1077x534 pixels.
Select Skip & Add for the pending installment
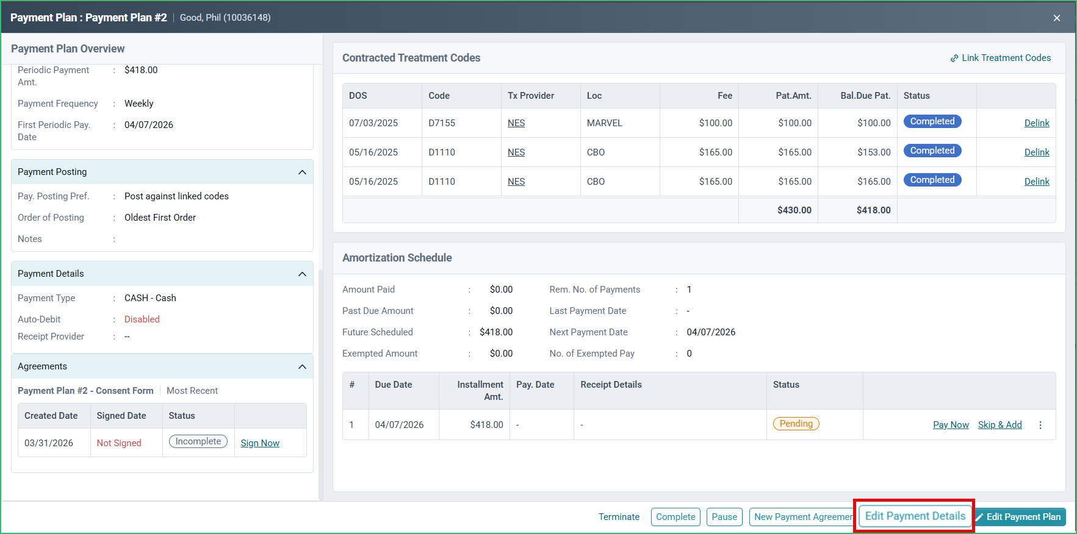click(1000, 425)
